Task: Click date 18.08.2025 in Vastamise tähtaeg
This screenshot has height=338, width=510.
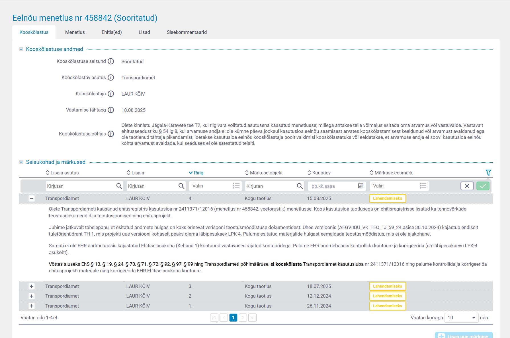Action: tap(134, 110)
